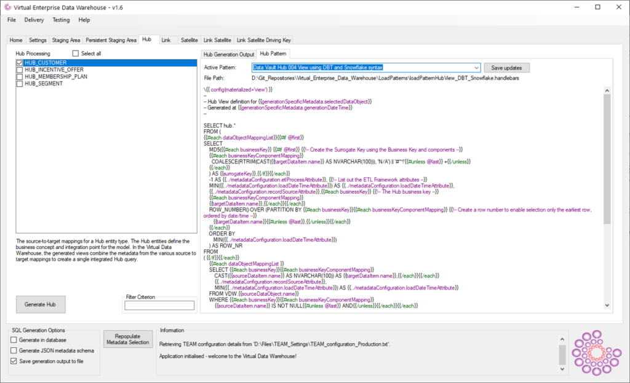630x383 pixels.
Task: Click the Repopulate Metadata Selection button
Action: [x=127, y=339]
